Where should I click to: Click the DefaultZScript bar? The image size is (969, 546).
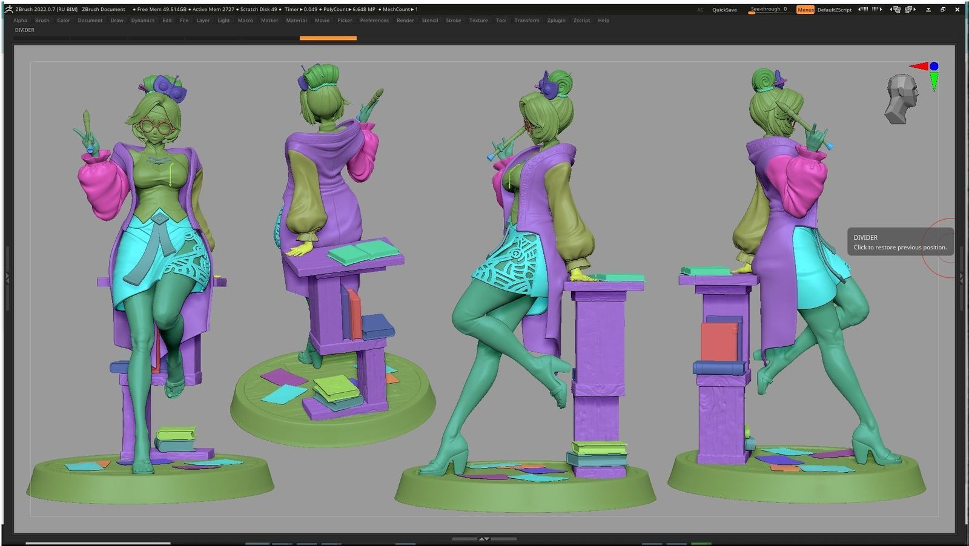tap(836, 10)
